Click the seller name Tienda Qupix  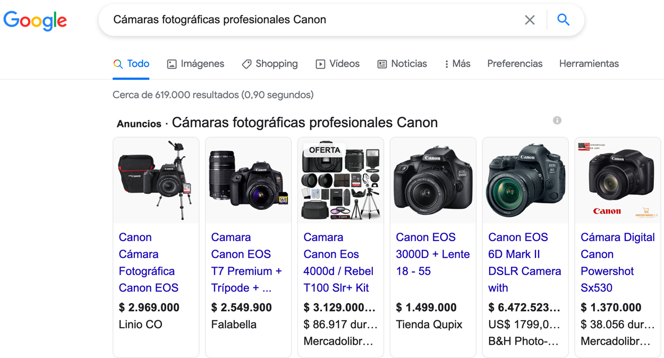[429, 325]
